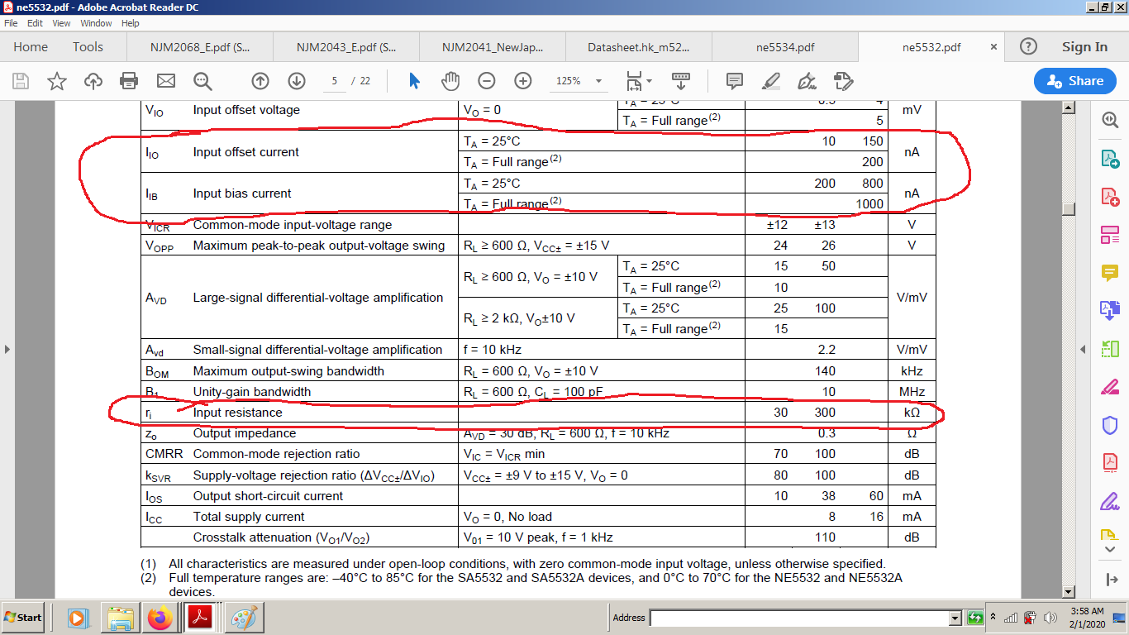Viewport: 1129px width, 635px height.
Task: Add a comment with speech bubble icon
Action: coord(734,81)
